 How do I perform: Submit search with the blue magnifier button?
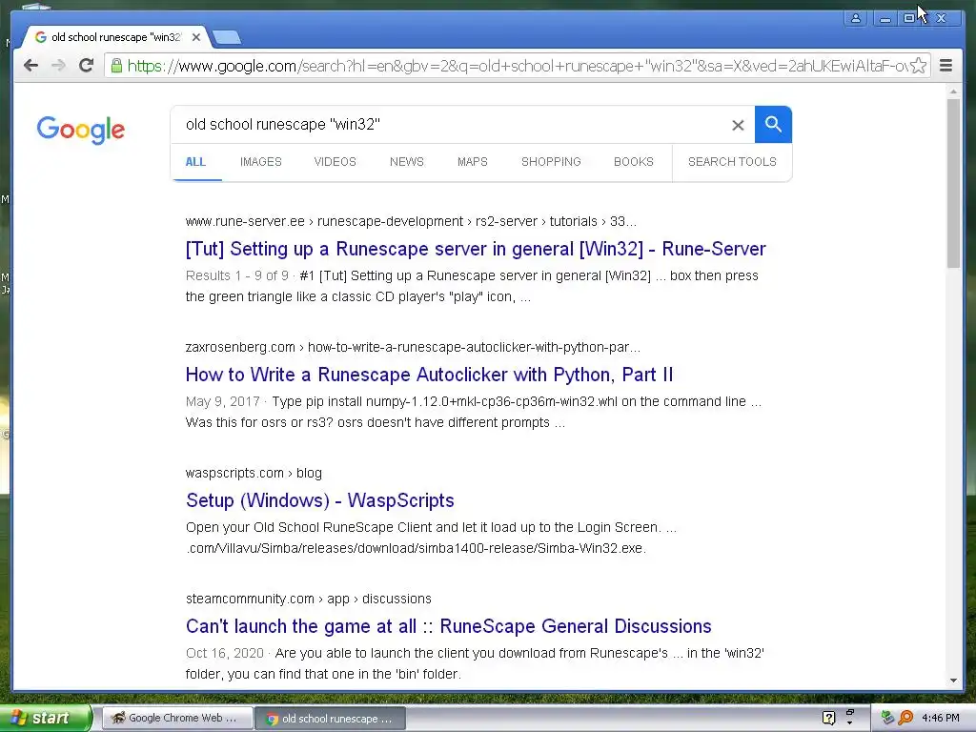coord(773,125)
